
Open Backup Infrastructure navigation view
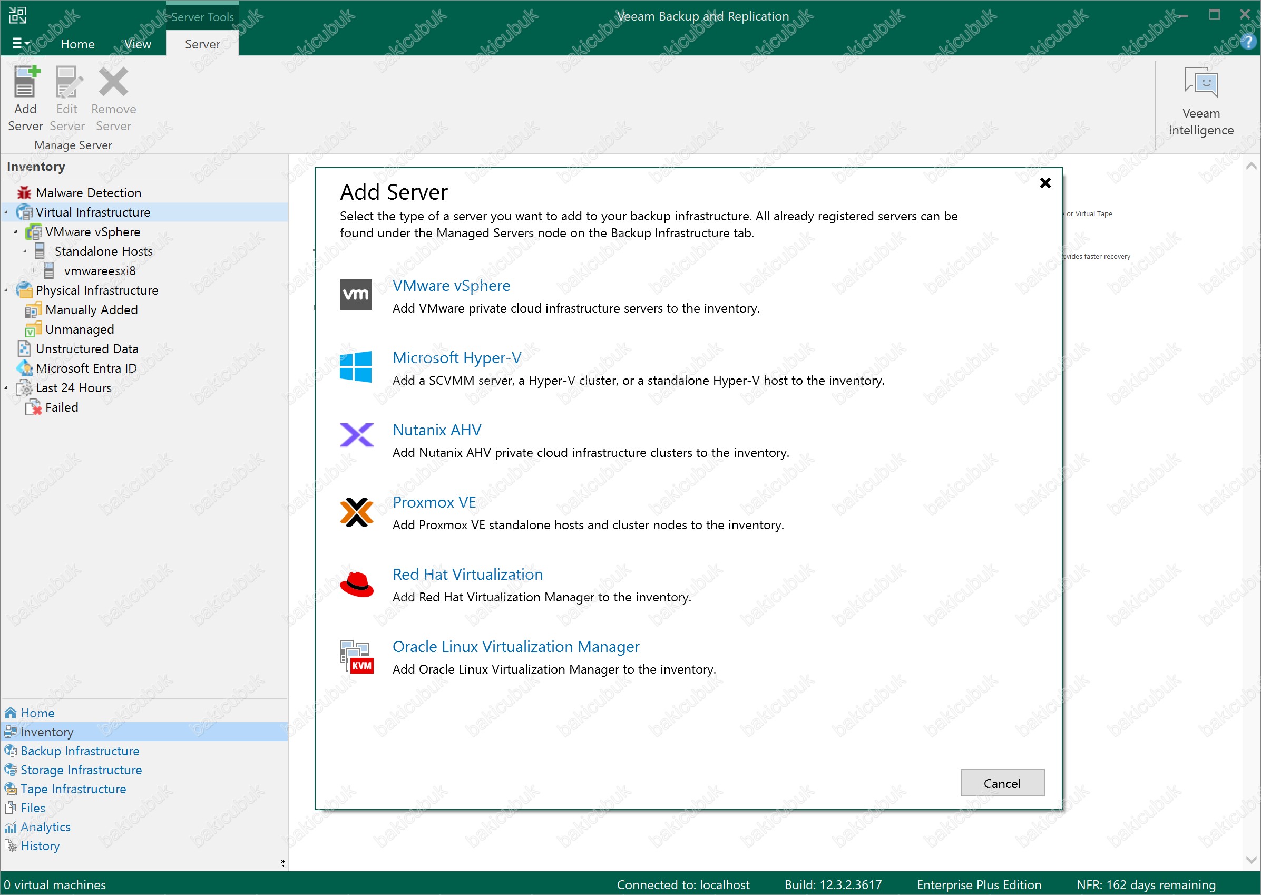click(80, 751)
